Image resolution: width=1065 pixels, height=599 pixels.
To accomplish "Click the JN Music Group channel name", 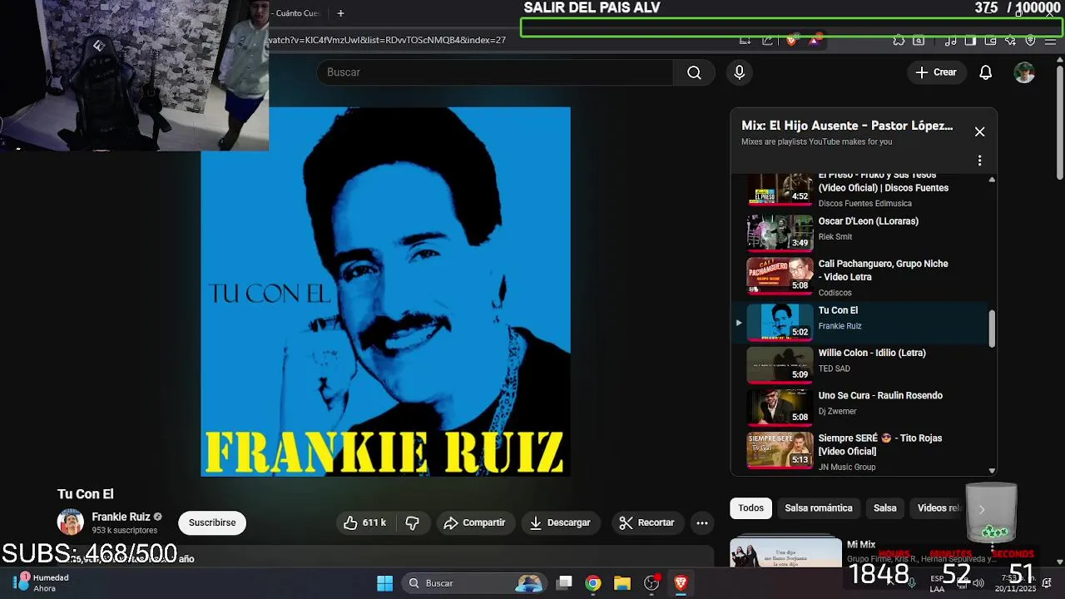I will (846, 468).
